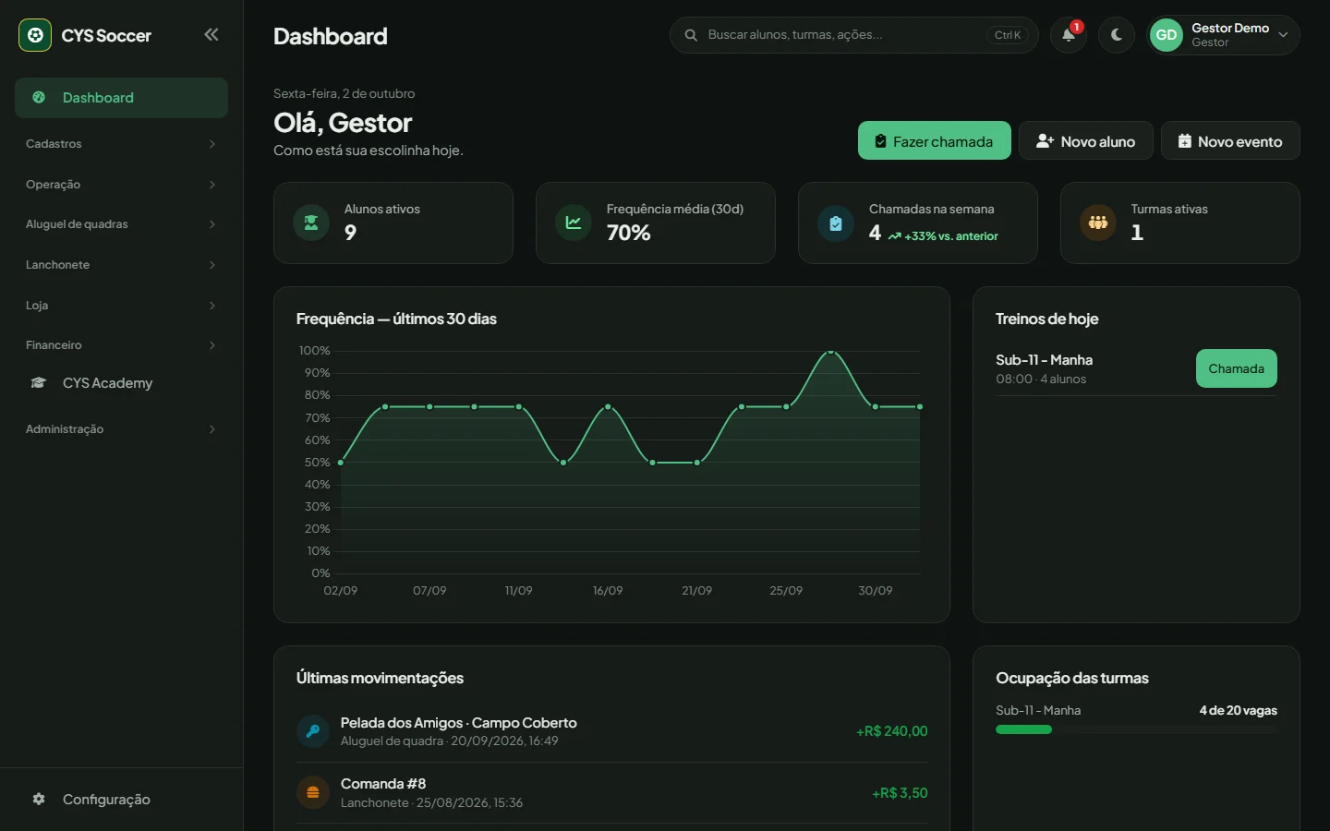Screen dimensions: 1330x831
Task: Click the +R$ 240,00 amount
Action: click(x=892, y=731)
